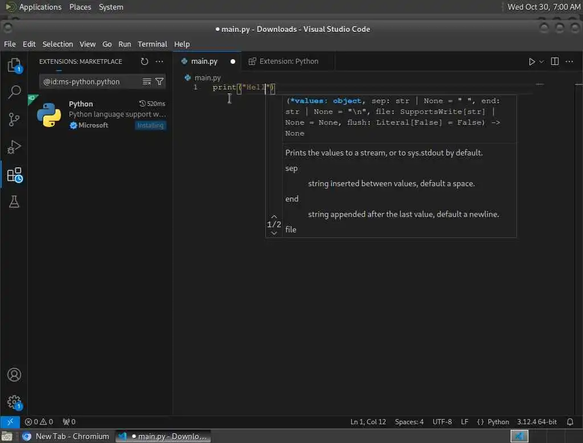Open the Testing flask icon

14,202
